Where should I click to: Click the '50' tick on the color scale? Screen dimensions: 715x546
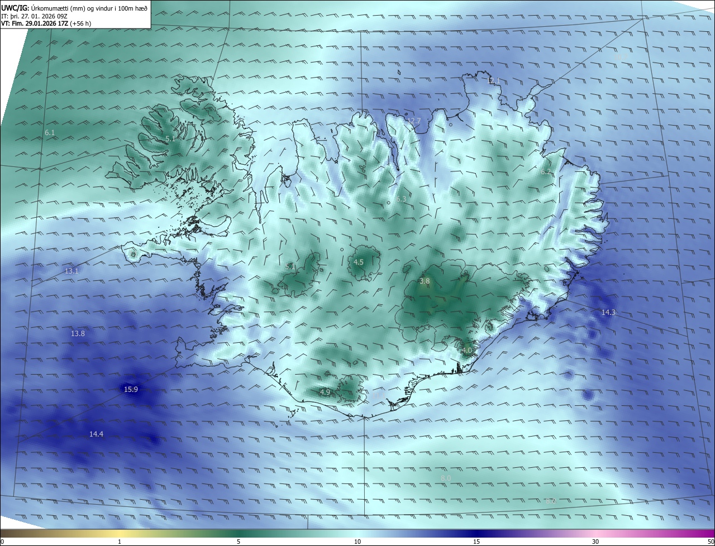(710, 542)
